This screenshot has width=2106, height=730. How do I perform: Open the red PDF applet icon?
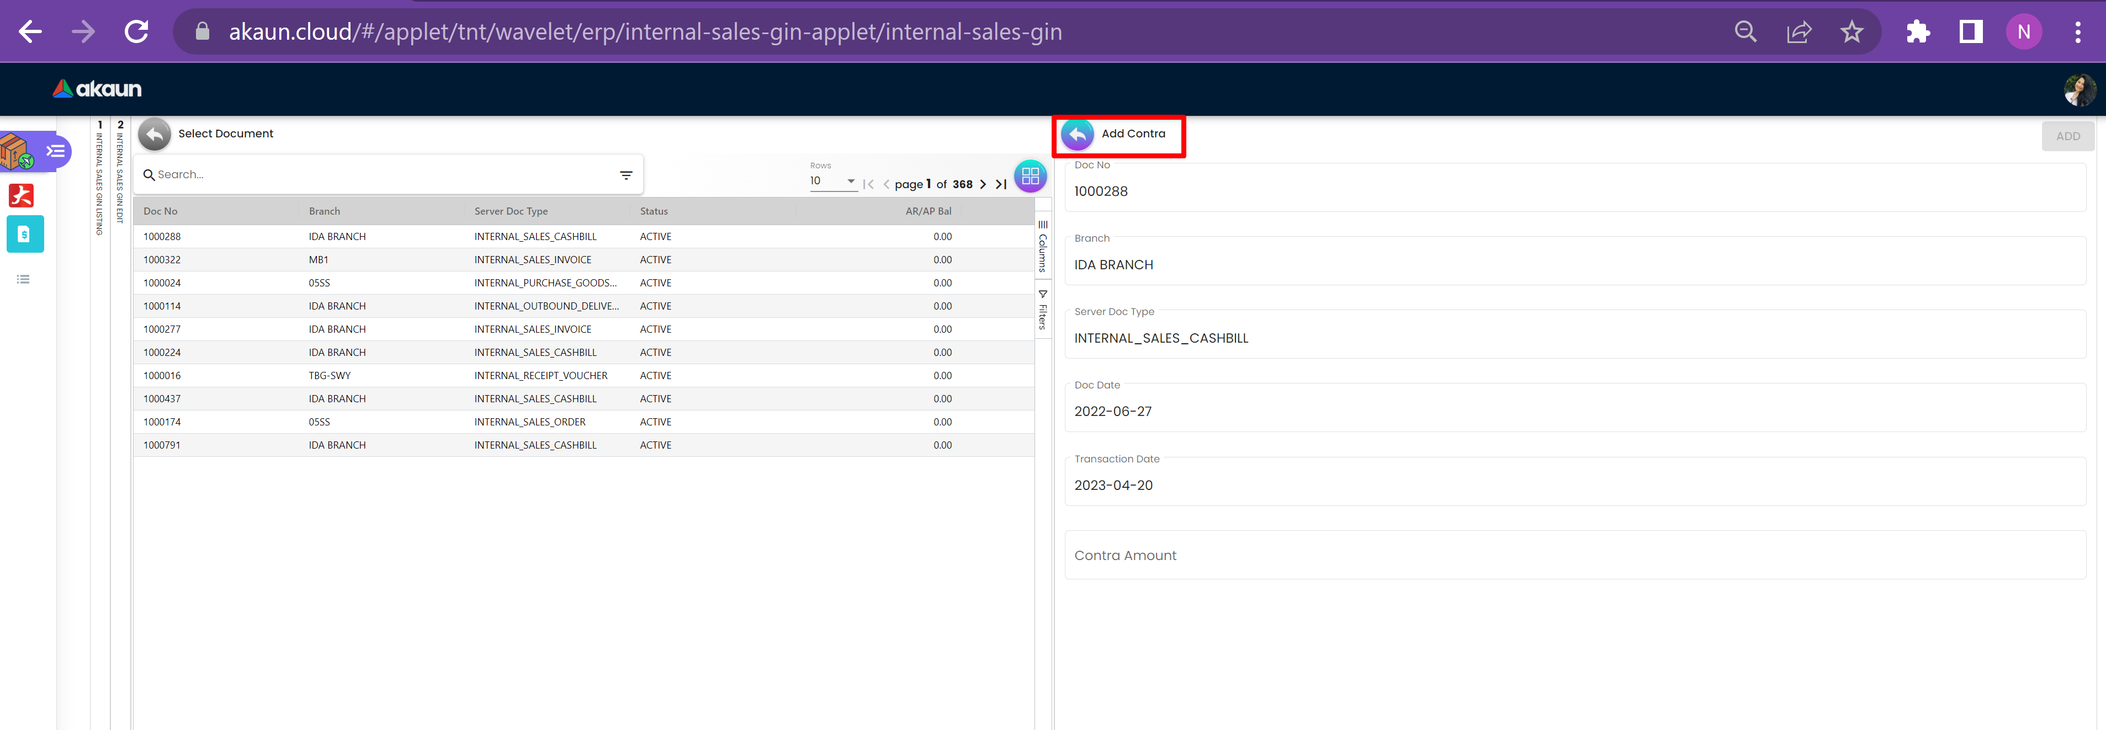(x=22, y=195)
